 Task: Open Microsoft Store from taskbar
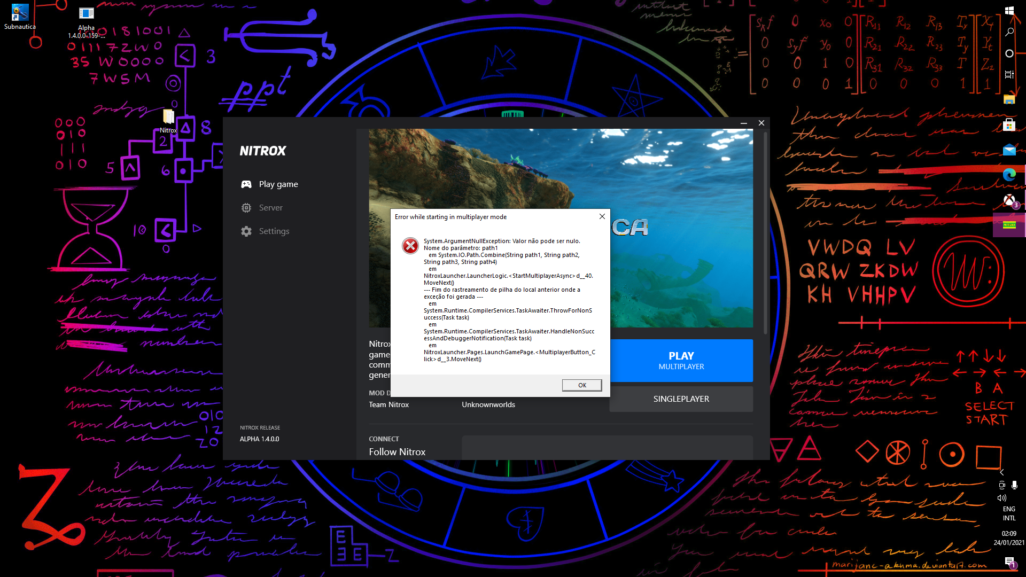(1009, 124)
